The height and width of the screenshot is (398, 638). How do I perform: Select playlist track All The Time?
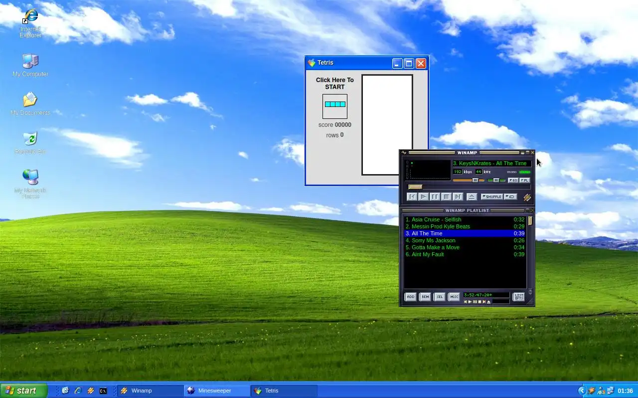465,233
